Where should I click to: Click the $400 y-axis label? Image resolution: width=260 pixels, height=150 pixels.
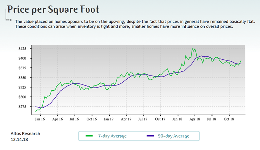click(x=22, y=58)
